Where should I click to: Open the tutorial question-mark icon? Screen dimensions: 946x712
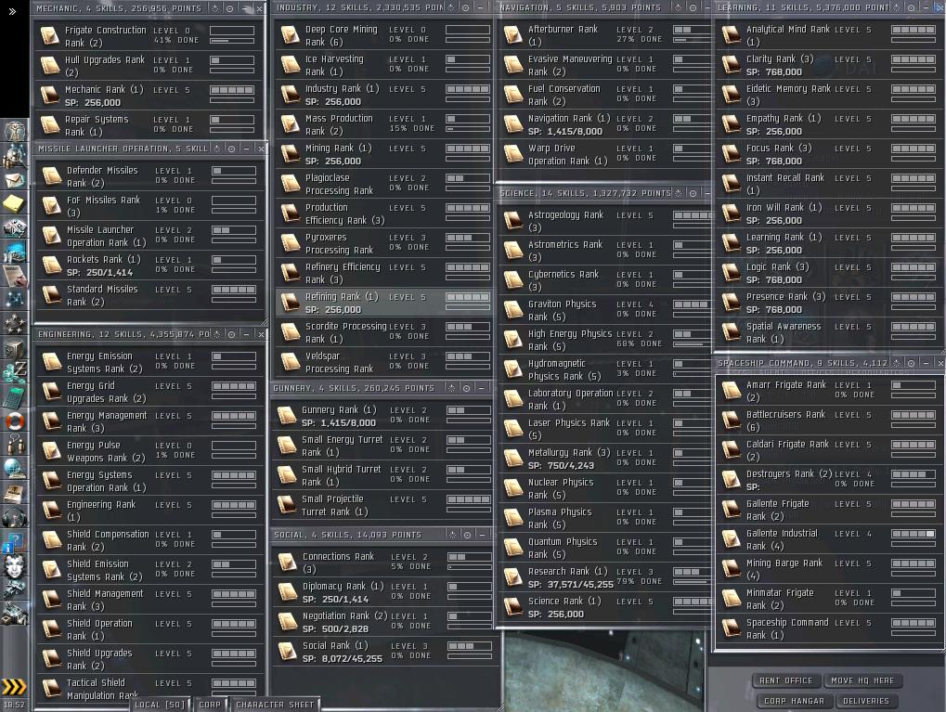point(15,541)
